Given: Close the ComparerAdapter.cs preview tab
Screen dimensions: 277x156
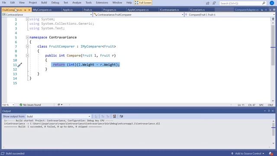Looking at the screenshot, I should pos(266,10).
